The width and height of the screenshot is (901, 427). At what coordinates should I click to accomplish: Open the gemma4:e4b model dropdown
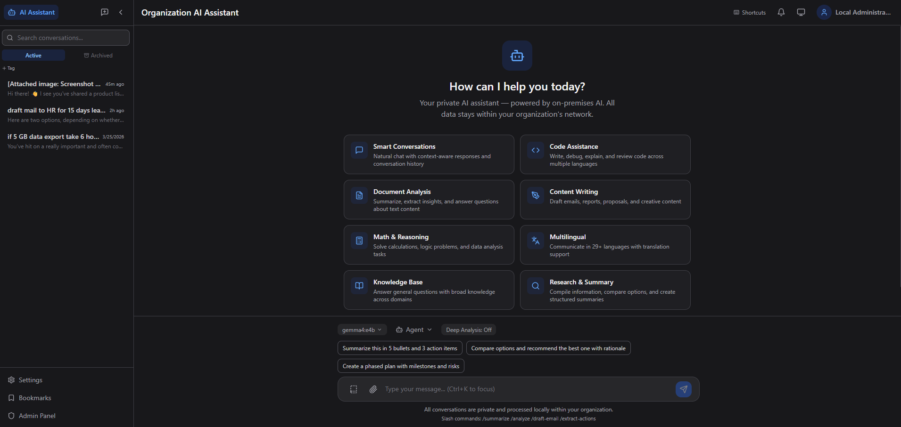pos(362,330)
